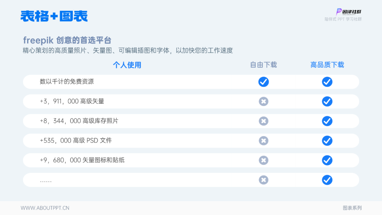This screenshot has height=215, width=382.
Task: Click the 高品质下载 checkmark for 数以千计的免费资源
Action: [x=327, y=82]
